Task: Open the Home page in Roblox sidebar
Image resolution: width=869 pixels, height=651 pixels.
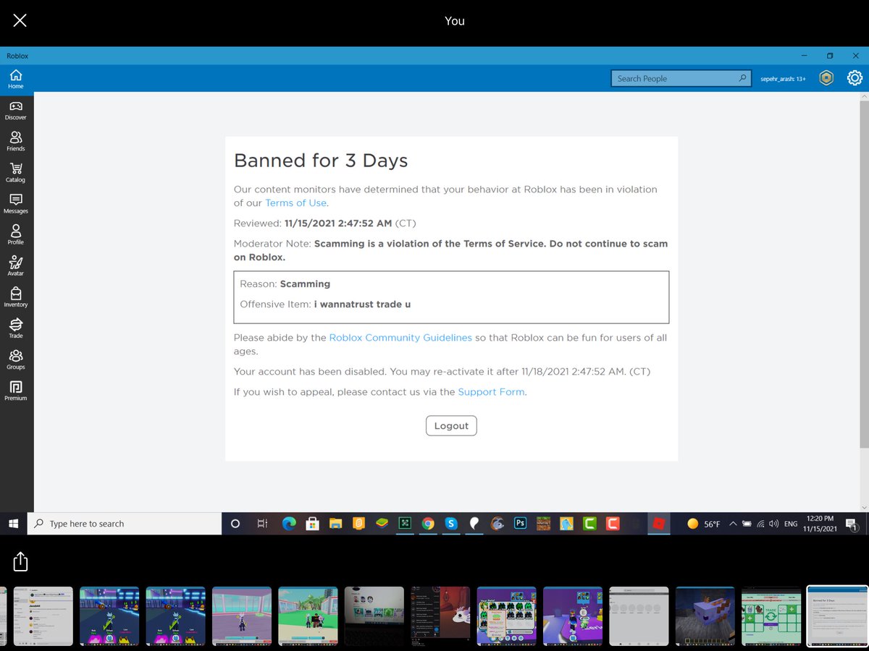Action: 16,79
